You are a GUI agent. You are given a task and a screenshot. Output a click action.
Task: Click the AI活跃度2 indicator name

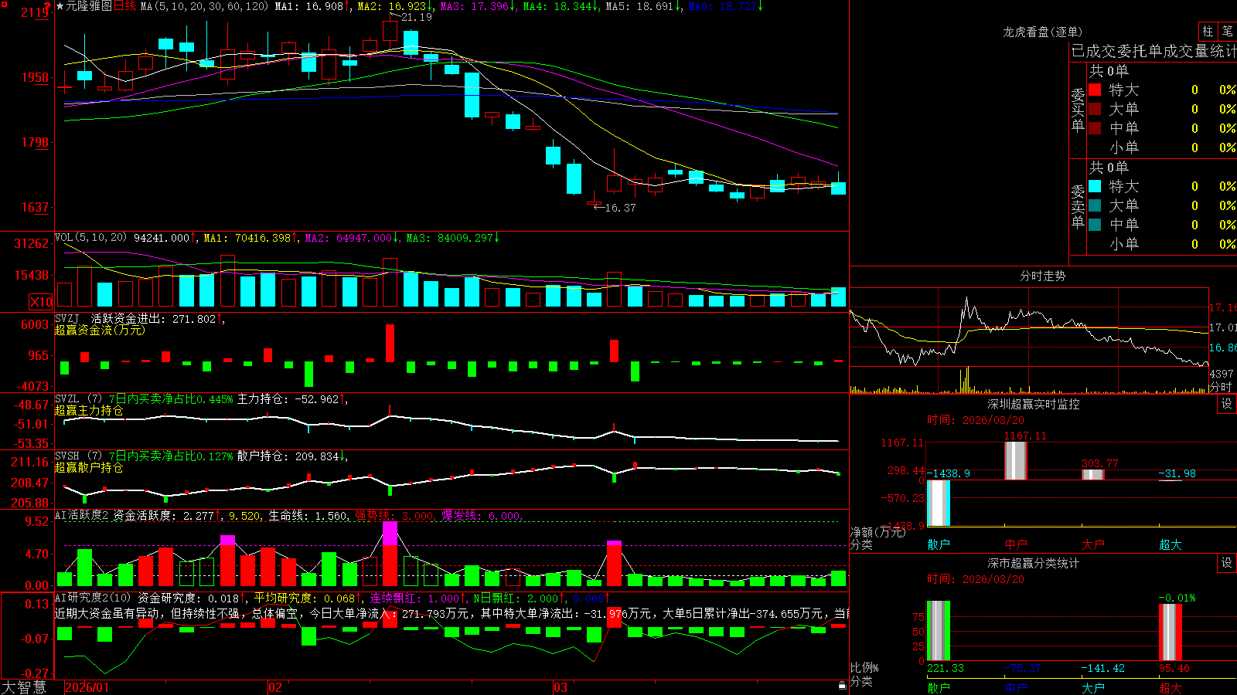82,515
